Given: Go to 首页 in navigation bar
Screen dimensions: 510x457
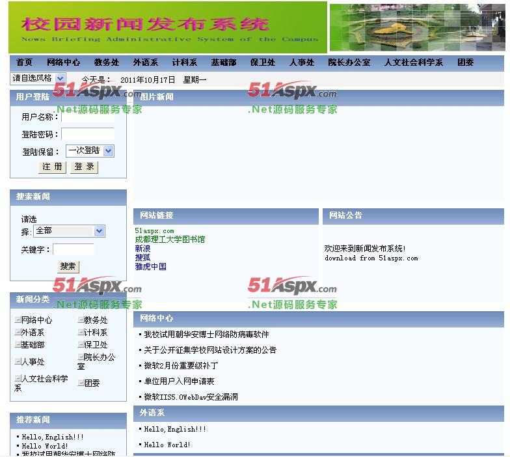Looking at the screenshot, I should pyautogui.click(x=25, y=62).
